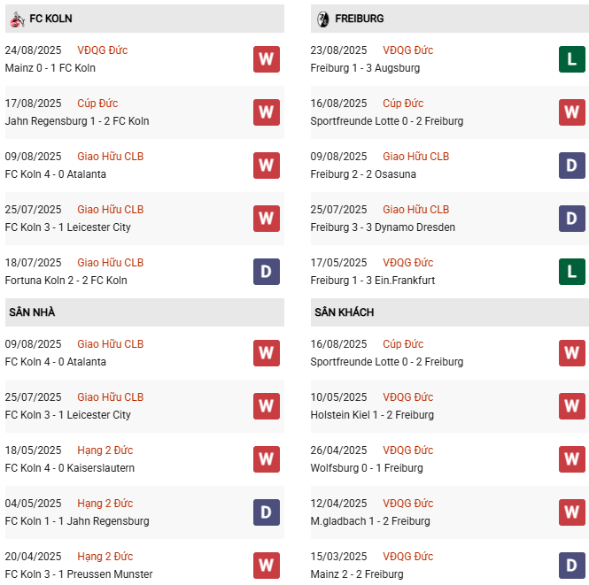Open Giao Hữu CLB link for Freiburg 3-3 Dynamo Dresden
The height and width of the screenshot is (585, 589).
415,210
